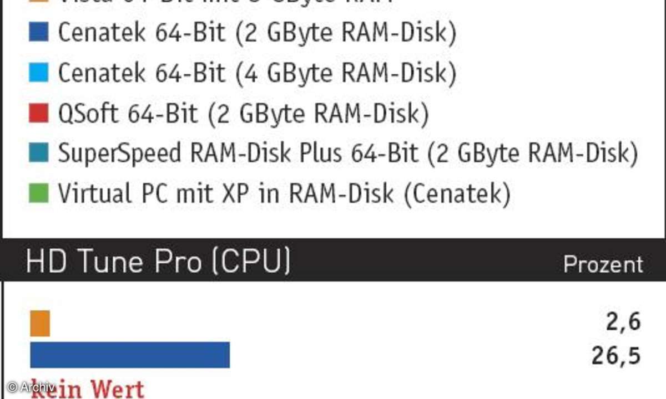Click the red kein Wert text

[87, 388]
